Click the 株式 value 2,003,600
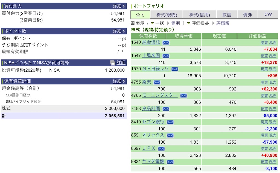 click(x=115, y=108)
